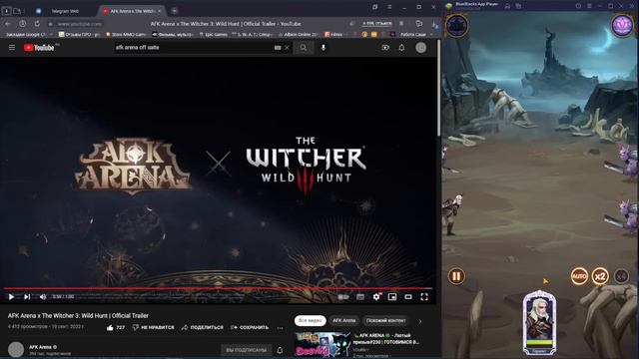Toggle AUTO battle in AFK Arena
639x359 pixels.
579,276
